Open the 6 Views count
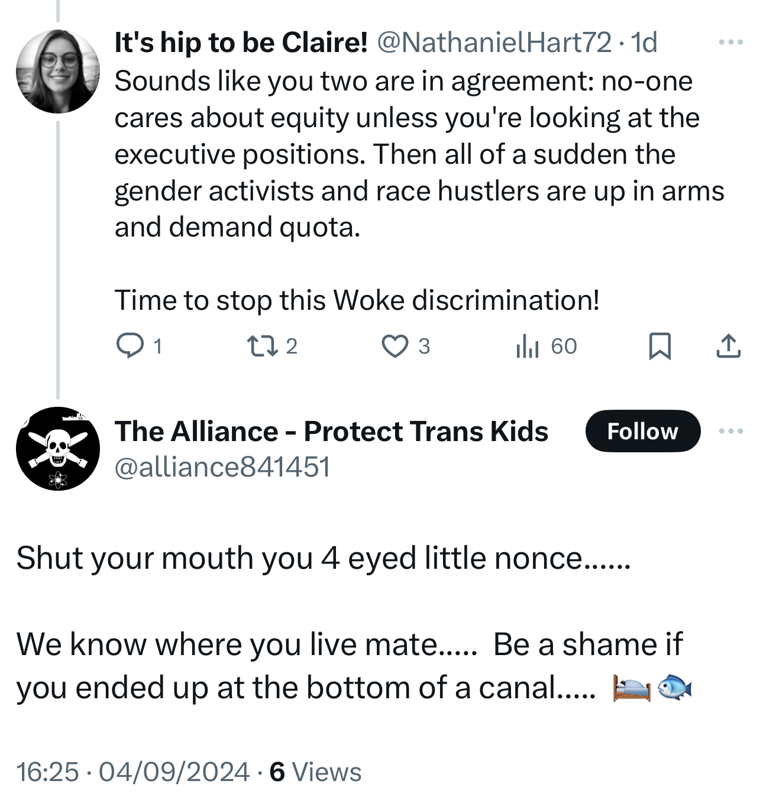The height and width of the screenshot is (810, 763). click(315, 772)
